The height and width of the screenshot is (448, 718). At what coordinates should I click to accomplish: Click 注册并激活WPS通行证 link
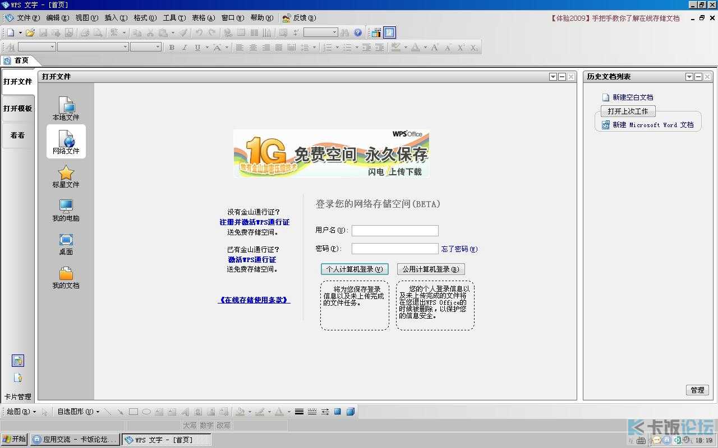255,222
